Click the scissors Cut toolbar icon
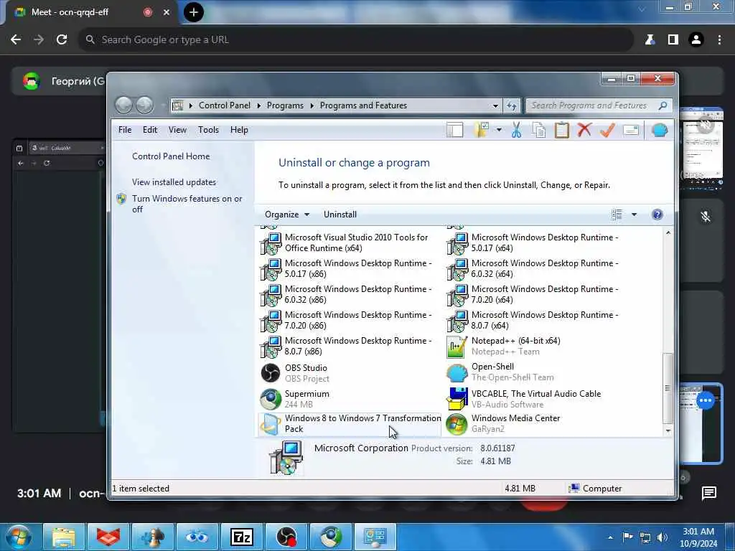The width and height of the screenshot is (735, 551). tap(516, 130)
